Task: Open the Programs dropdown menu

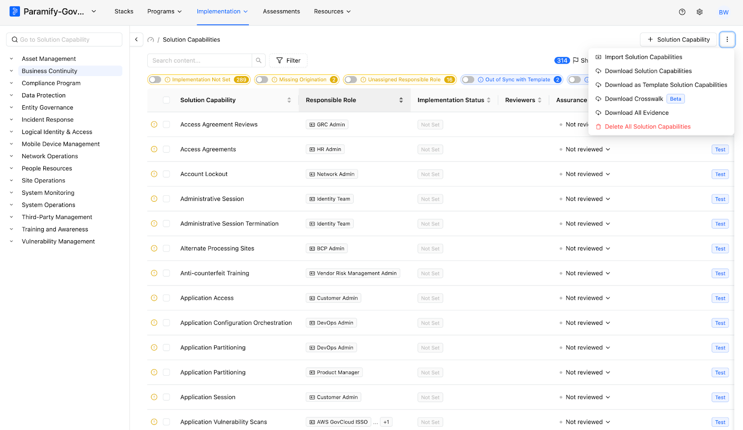Action: click(164, 11)
